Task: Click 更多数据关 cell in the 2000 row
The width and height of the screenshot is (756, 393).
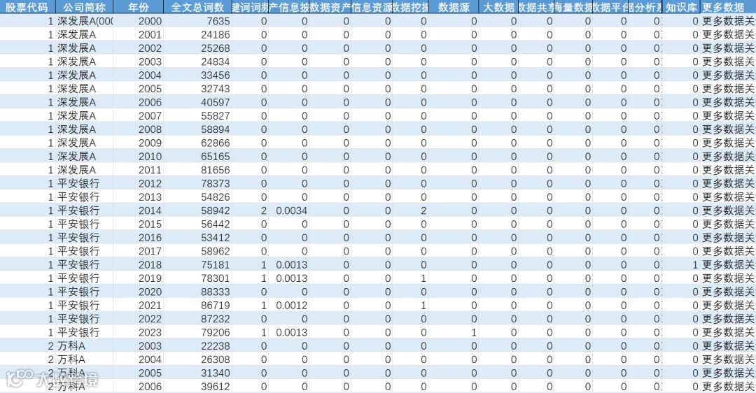Action: coord(729,21)
